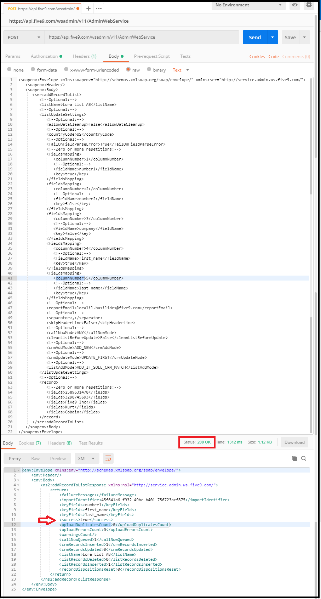Open the Text content type dropdown
This screenshot has width=321, height=599.
click(x=181, y=70)
